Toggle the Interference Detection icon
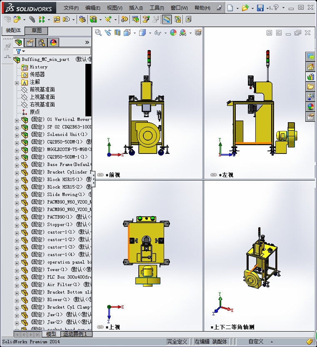Viewport: 317px width, 347px height. click(167, 20)
